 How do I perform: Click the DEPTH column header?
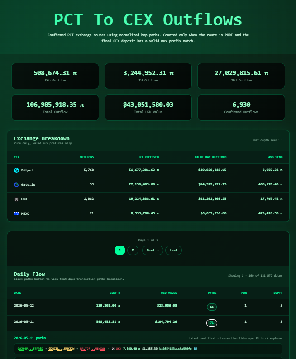click(278, 293)
